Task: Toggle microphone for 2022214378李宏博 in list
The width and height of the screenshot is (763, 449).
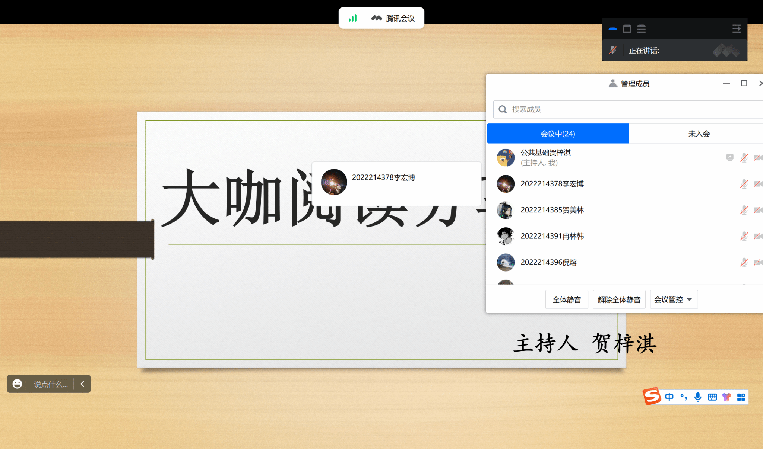Action: click(744, 184)
